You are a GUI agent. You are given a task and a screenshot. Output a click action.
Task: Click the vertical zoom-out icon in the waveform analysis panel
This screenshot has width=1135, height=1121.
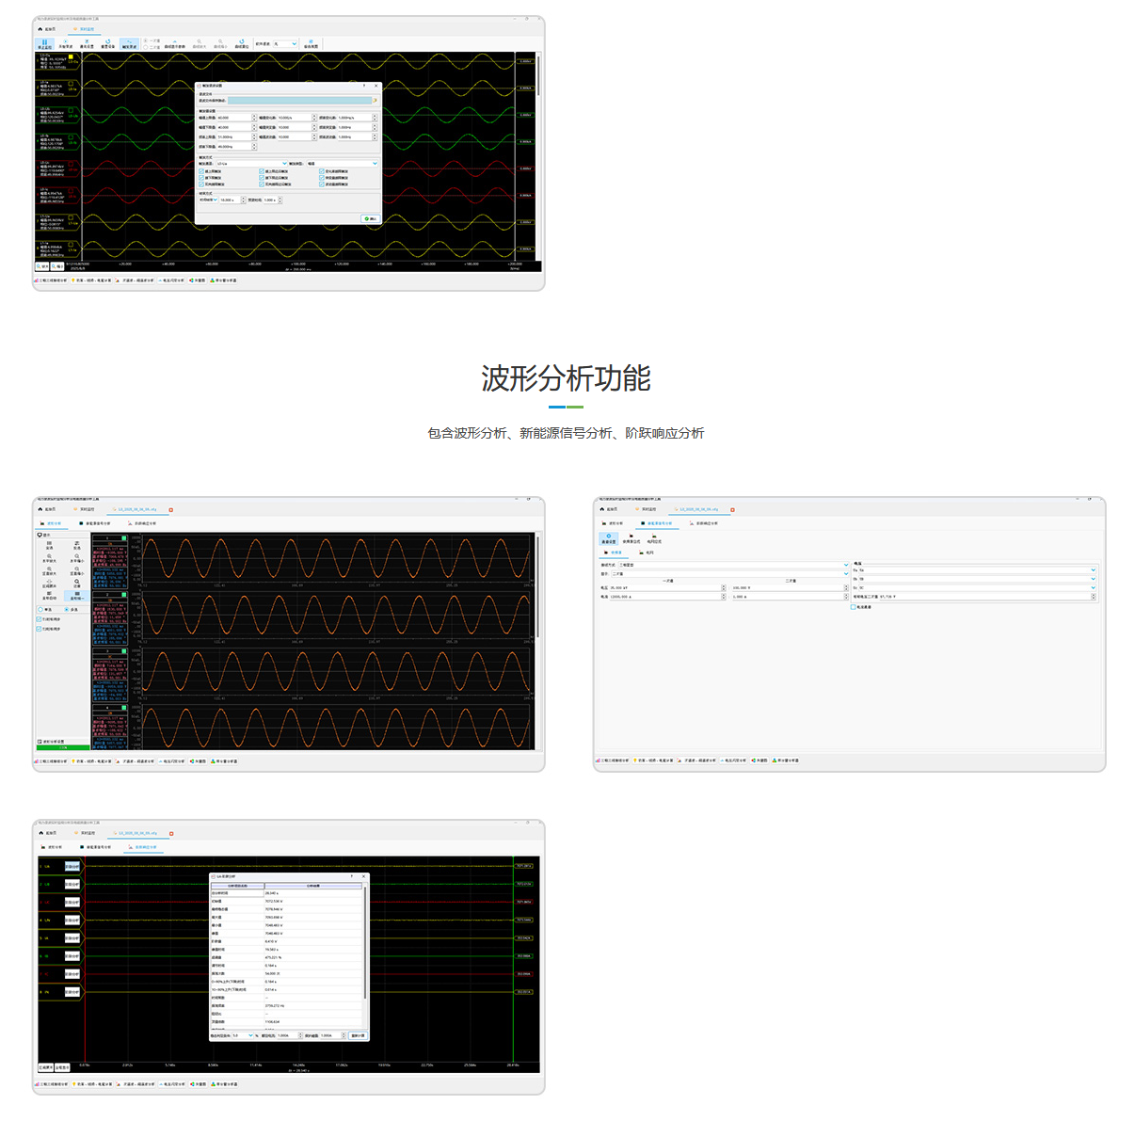77,570
